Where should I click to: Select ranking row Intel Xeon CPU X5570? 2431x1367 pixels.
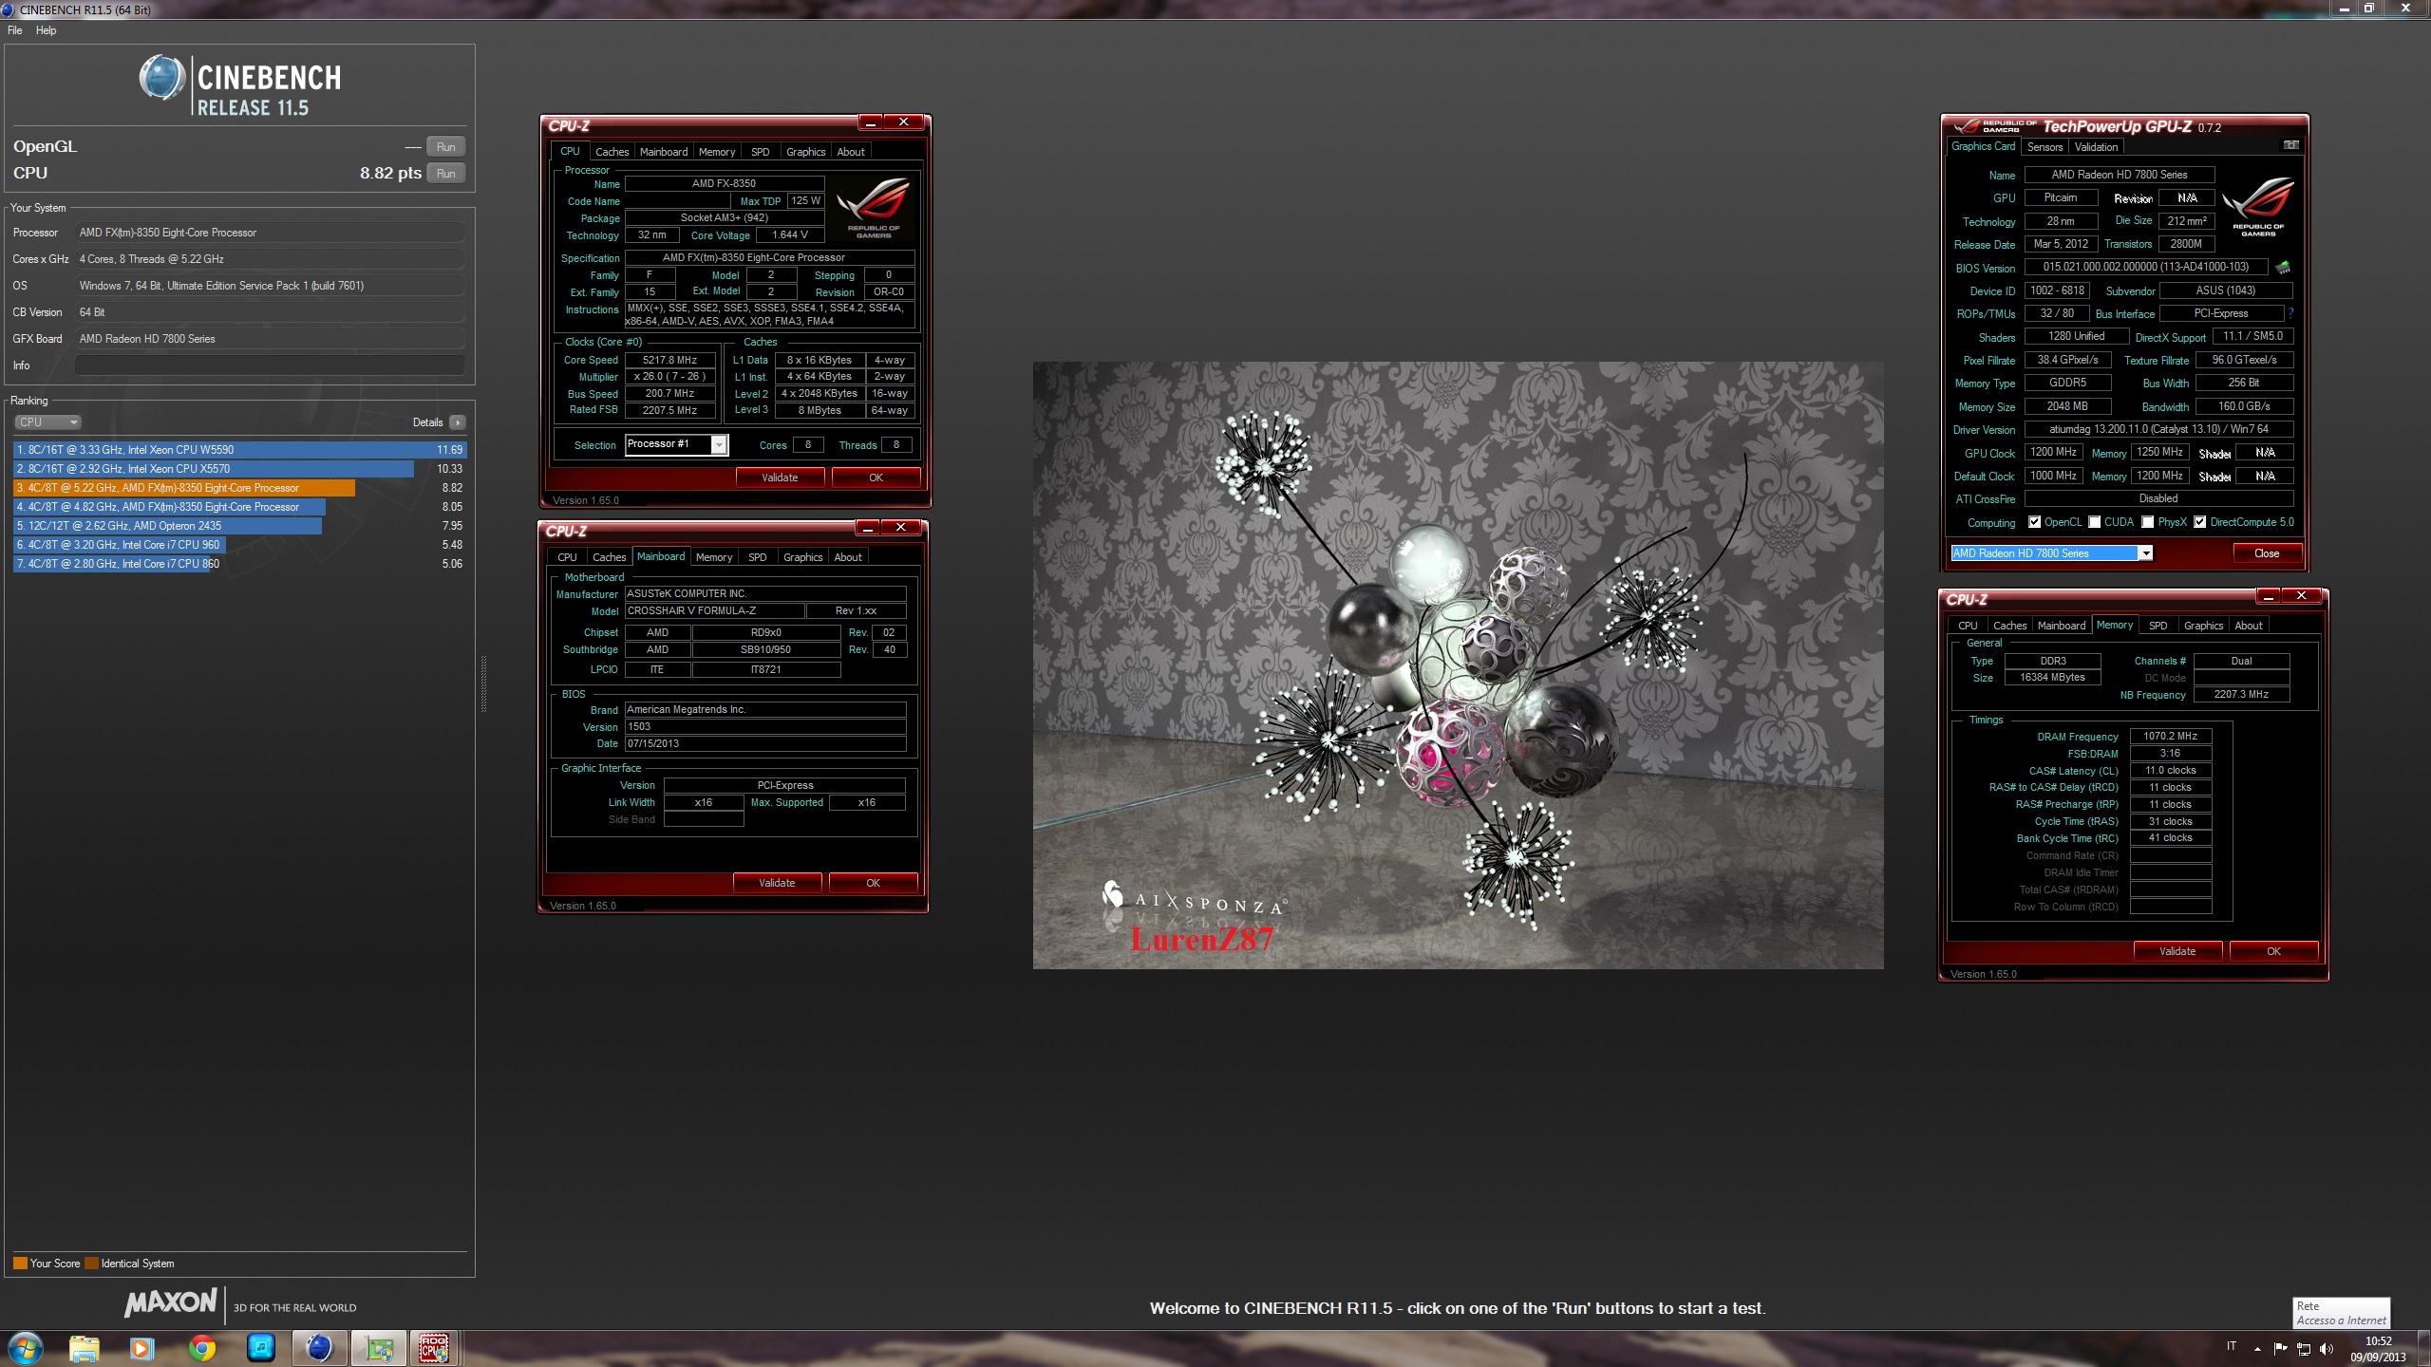(239, 469)
